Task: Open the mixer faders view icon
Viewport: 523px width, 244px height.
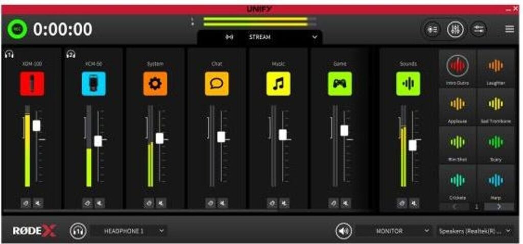Action: (455, 30)
